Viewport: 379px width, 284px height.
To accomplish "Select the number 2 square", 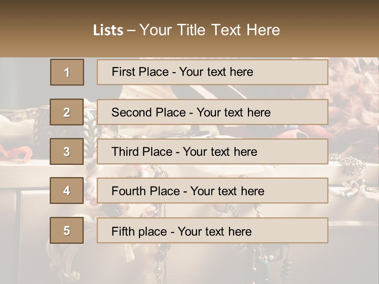I will [67, 112].
